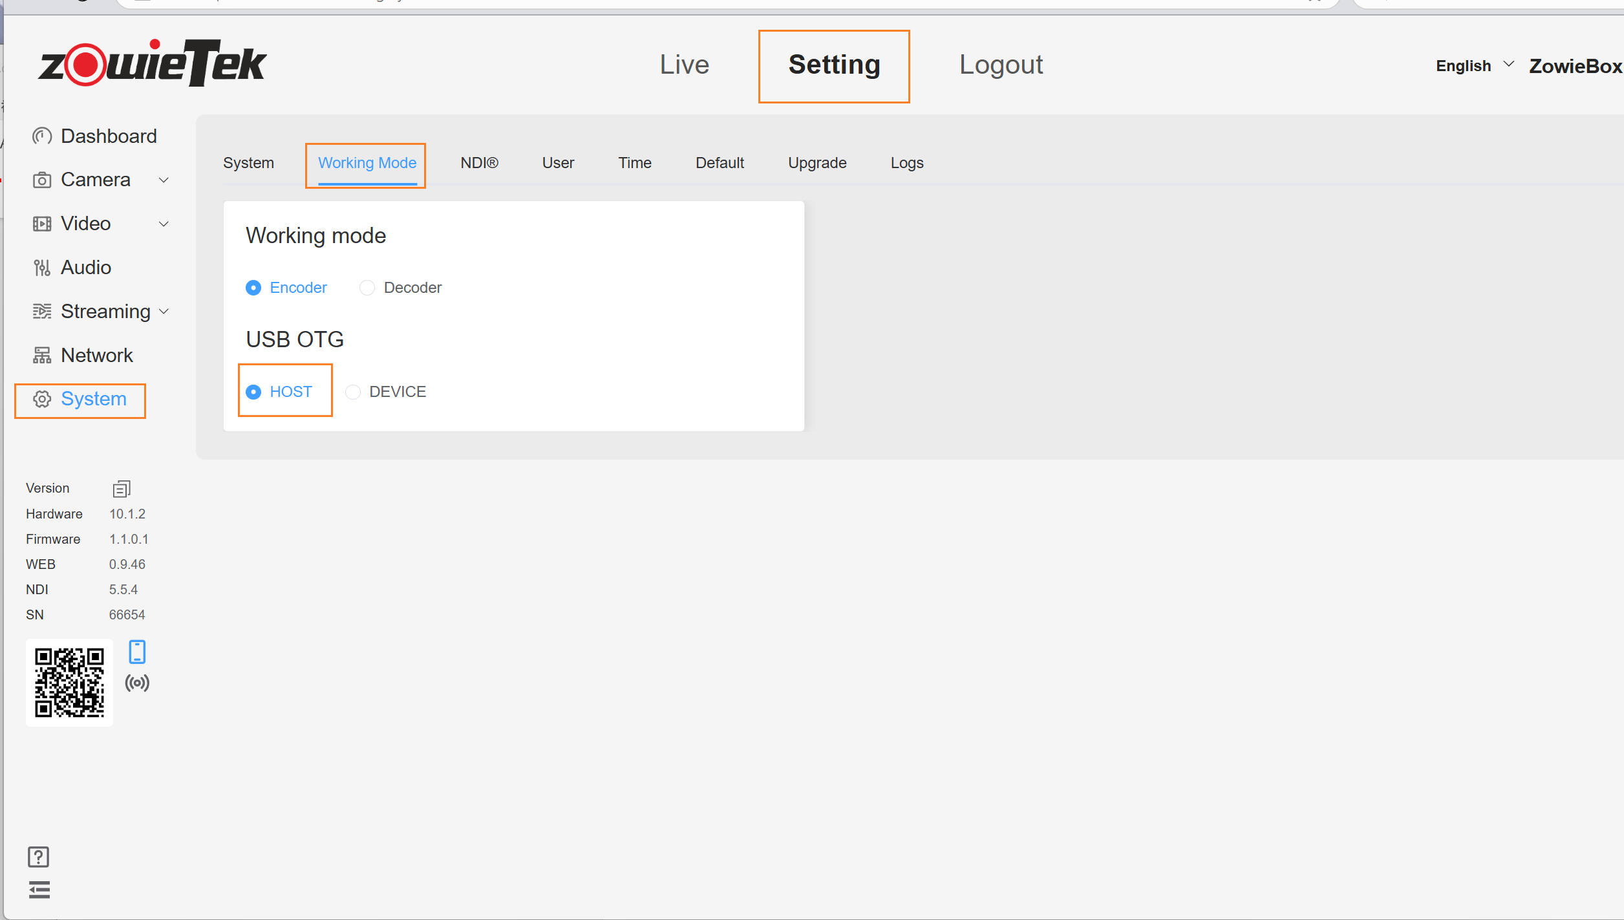The image size is (1624, 920).
Task: Expand the Camera submenu chevron
Action: click(164, 180)
